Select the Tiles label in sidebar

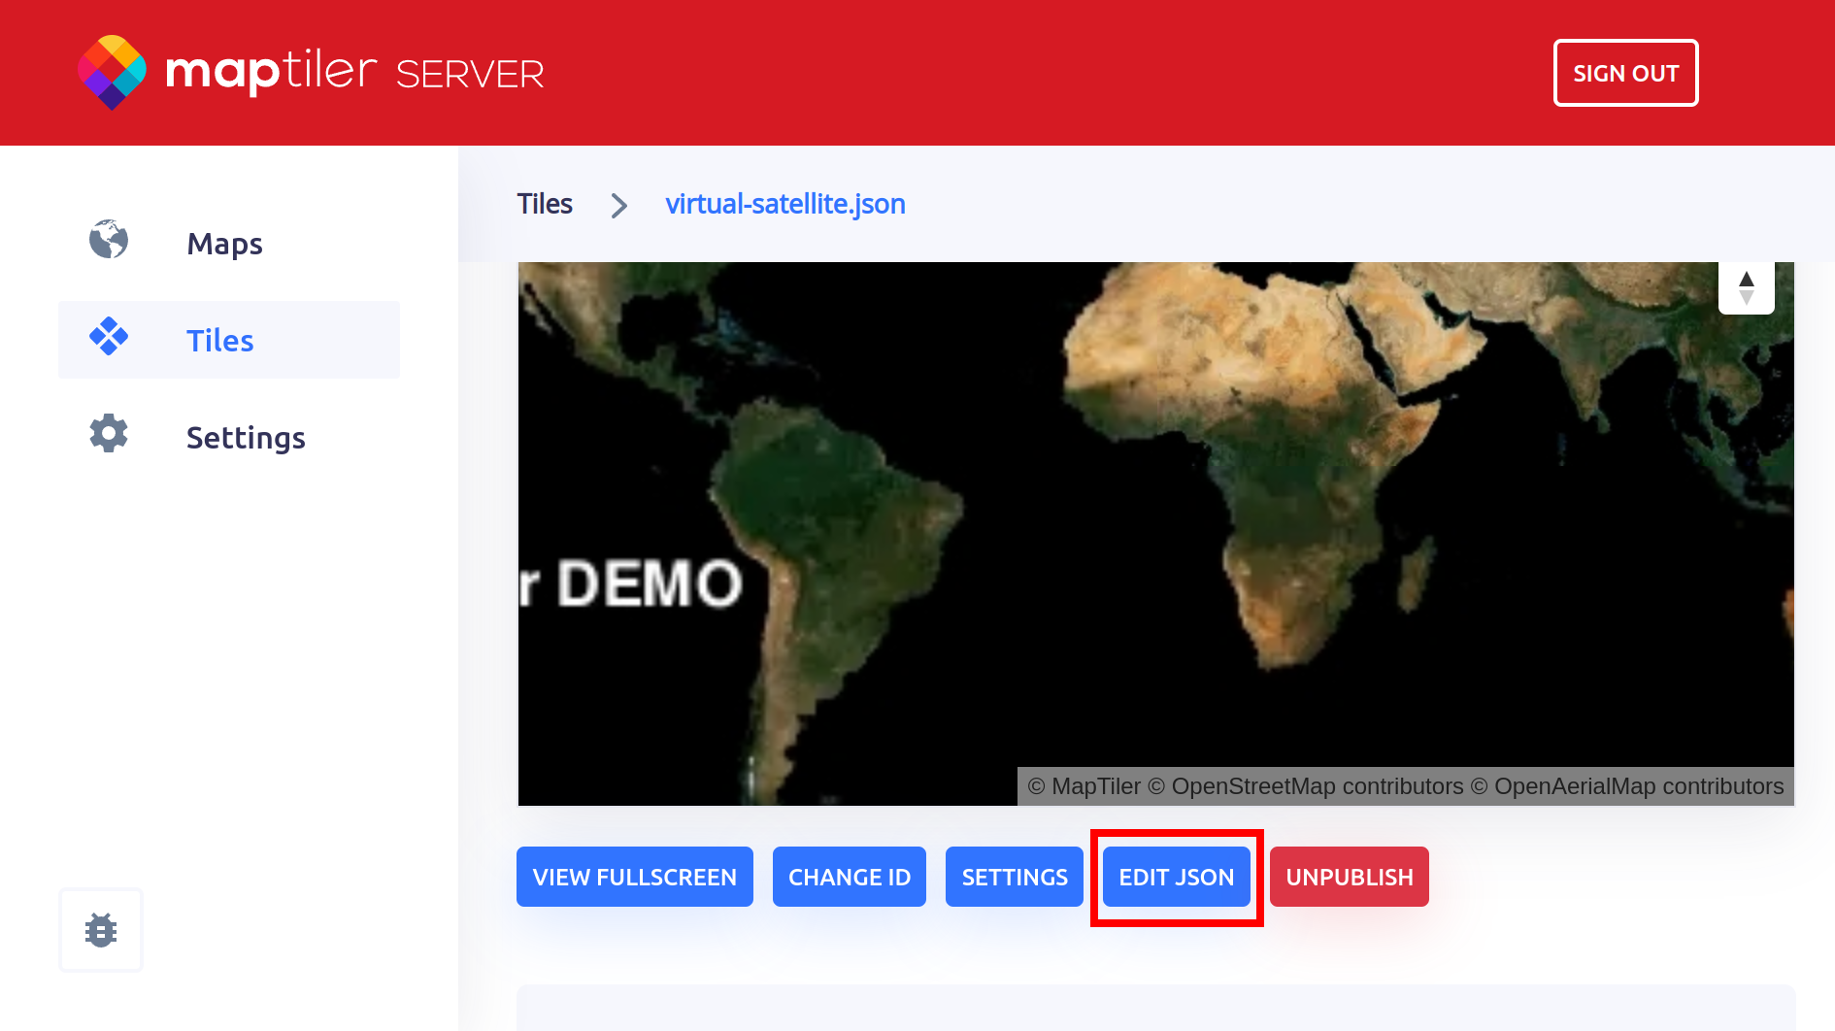click(220, 341)
